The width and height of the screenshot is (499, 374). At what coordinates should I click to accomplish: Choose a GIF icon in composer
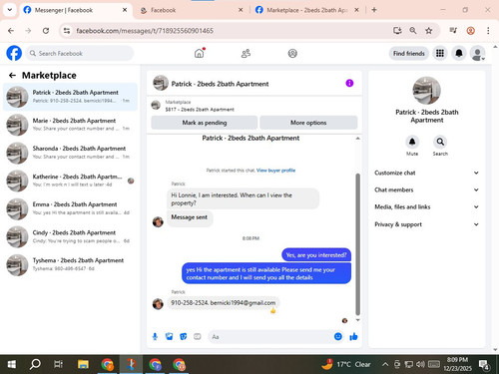(x=198, y=337)
